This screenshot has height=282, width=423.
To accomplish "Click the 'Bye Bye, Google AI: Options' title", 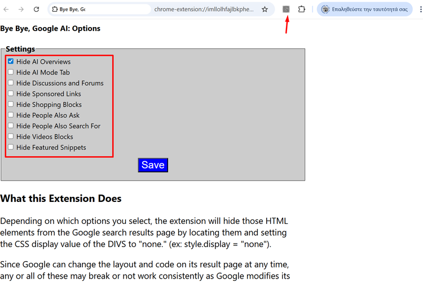I will coord(50,29).
